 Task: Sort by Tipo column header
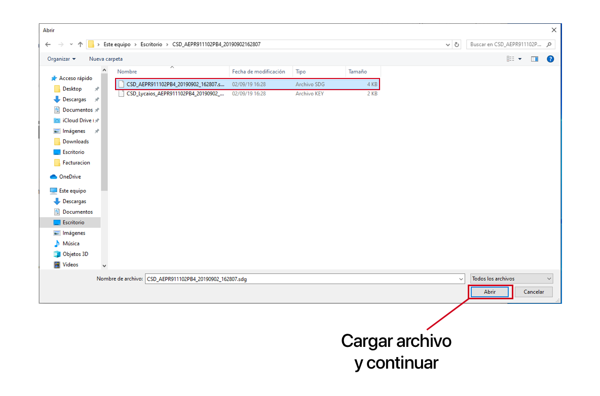[301, 71]
